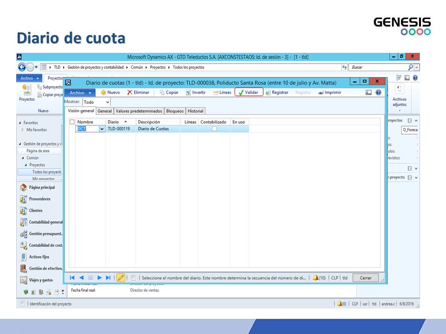The width and height of the screenshot is (446, 334).
Task: Click the Registrar toolbar button
Action: coord(277,92)
